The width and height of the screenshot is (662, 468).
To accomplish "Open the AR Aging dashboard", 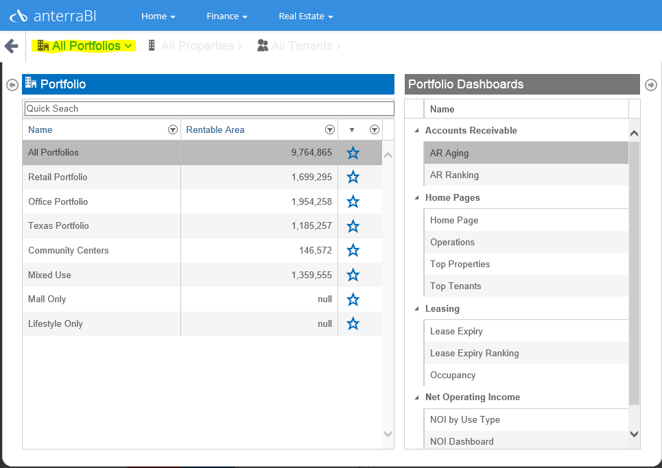I will pos(526,153).
